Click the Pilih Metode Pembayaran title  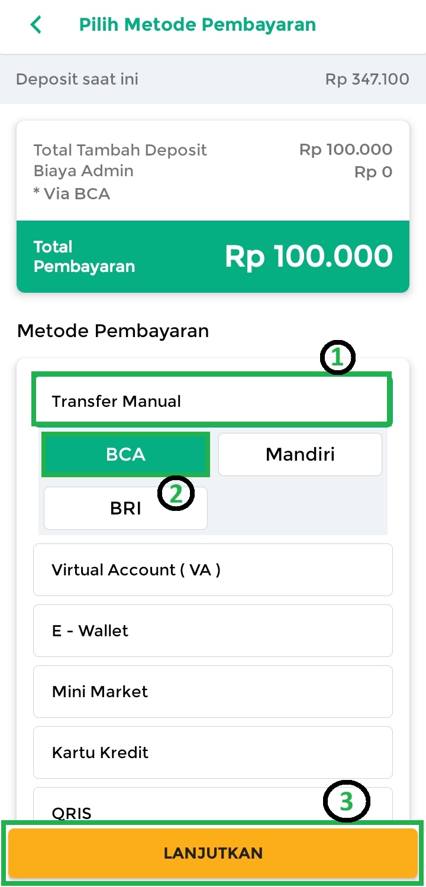coord(198,25)
